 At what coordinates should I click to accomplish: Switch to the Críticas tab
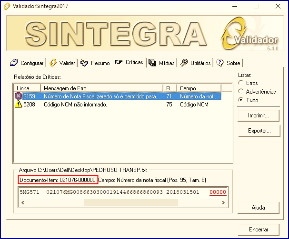coord(129,62)
